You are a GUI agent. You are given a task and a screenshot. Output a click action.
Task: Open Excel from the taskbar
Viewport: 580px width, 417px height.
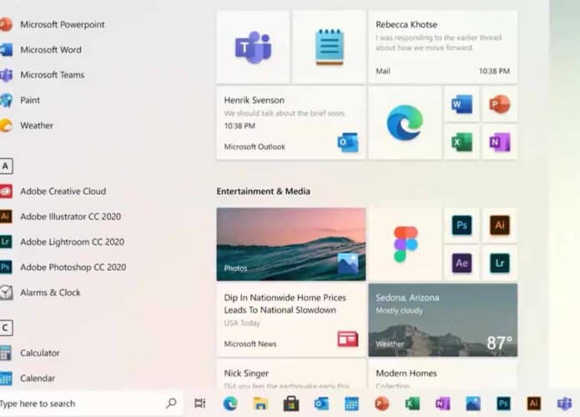click(x=412, y=404)
